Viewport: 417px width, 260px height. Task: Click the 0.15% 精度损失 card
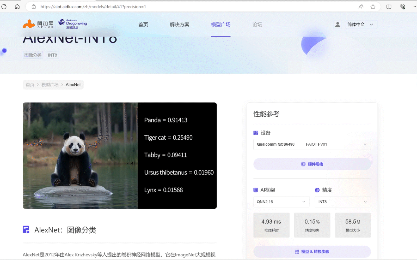[x=312, y=225]
